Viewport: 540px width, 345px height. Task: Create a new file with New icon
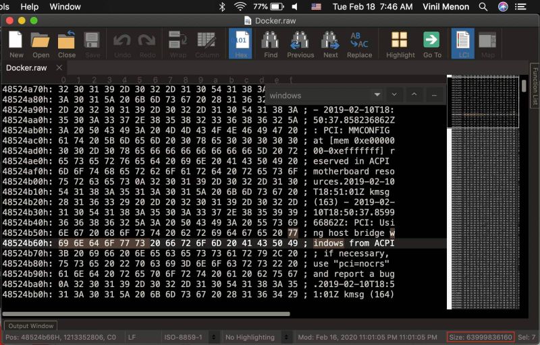16,44
